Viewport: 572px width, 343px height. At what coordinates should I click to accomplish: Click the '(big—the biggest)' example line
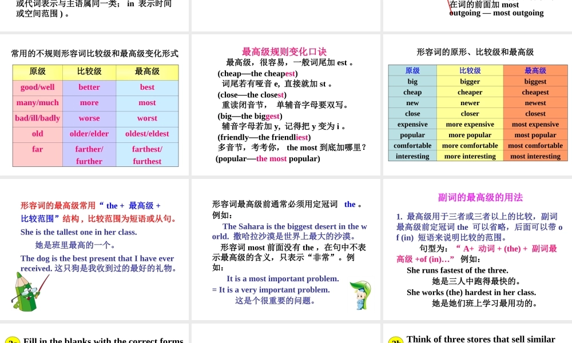250,116
